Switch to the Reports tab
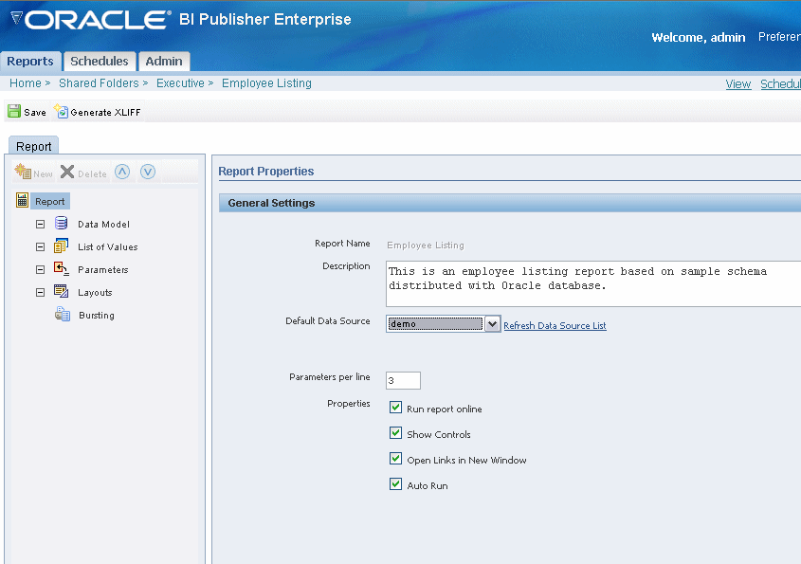The height and width of the screenshot is (564, 801). 30,62
